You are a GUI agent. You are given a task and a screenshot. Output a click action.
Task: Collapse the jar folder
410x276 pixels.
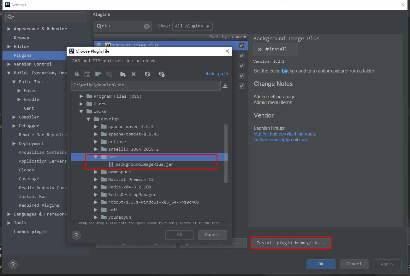[96, 157]
